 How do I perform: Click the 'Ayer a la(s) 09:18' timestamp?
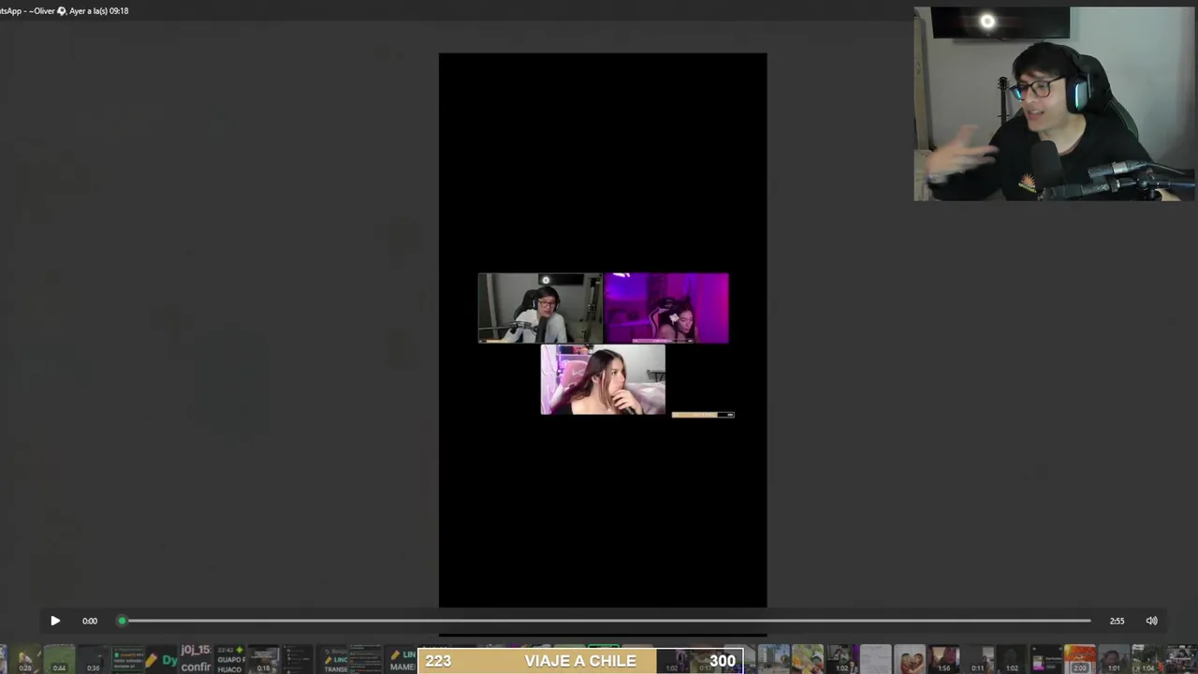(99, 11)
